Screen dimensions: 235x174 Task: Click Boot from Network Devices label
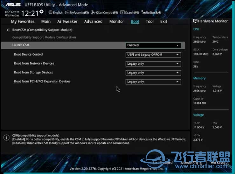(34, 63)
